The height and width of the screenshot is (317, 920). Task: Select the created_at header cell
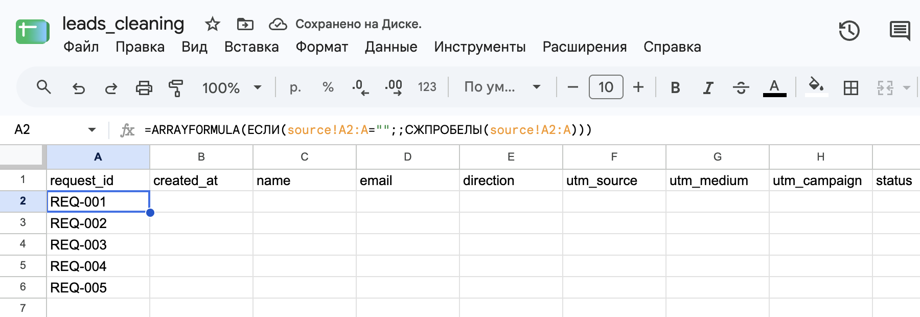point(201,180)
